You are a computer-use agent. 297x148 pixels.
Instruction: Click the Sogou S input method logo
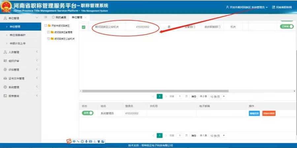[69, 141]
